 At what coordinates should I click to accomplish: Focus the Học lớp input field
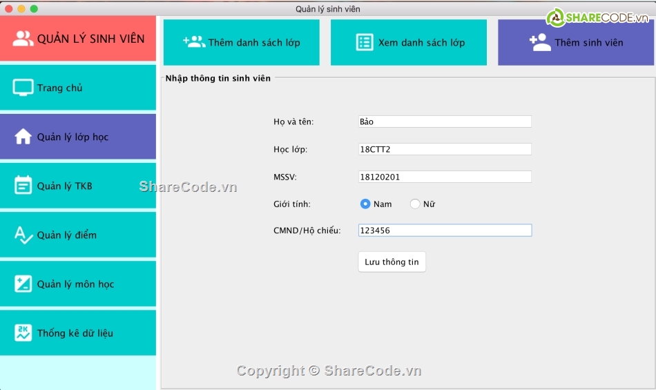point(445,149)
